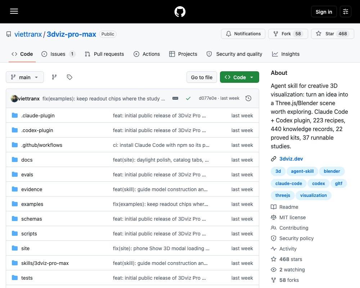This screenshot has height=288, width=360.
Task: Expand commit message ellipsis button
Action: [175, 98]
